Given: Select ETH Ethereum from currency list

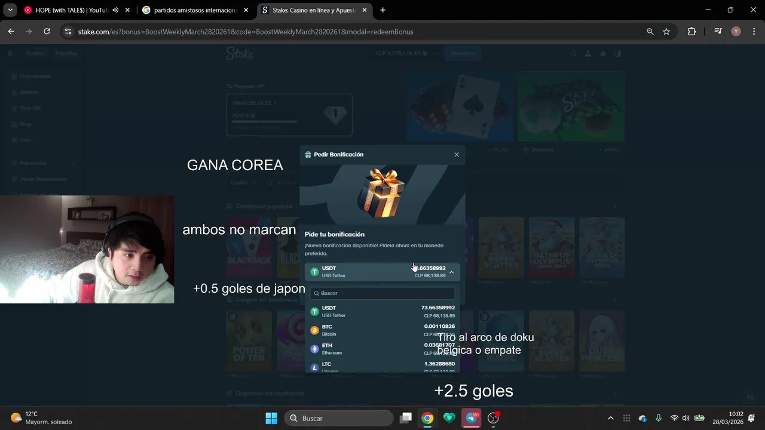Looking at the screenshot, I should 382,349.
